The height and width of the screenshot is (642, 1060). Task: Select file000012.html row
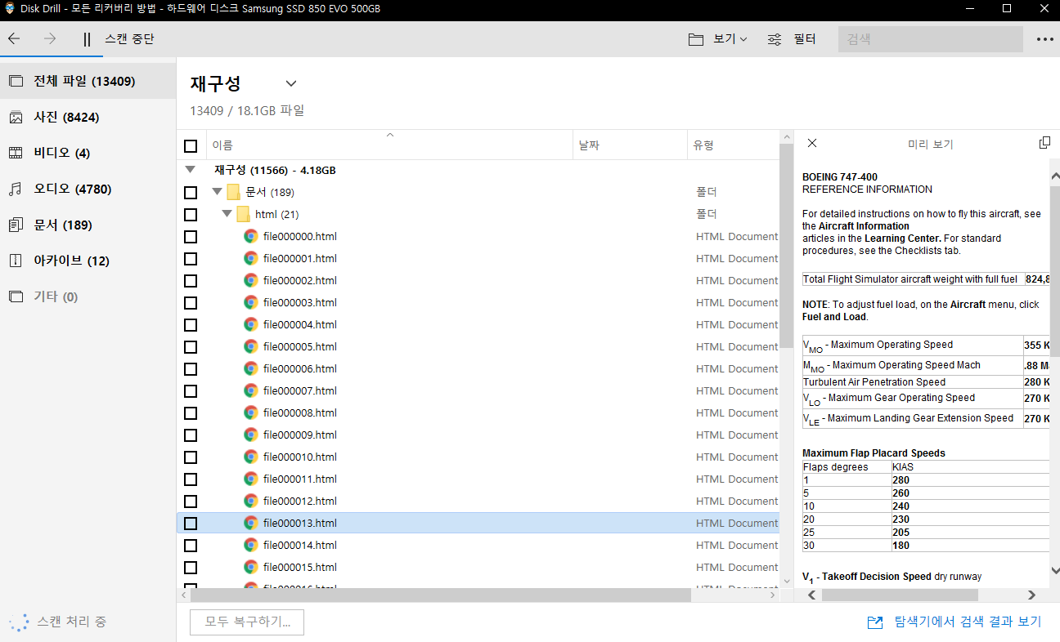coord(478,501)
